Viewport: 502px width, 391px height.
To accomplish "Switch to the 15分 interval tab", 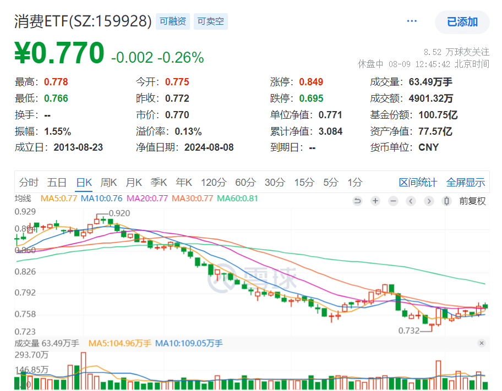I will (304, 183).
